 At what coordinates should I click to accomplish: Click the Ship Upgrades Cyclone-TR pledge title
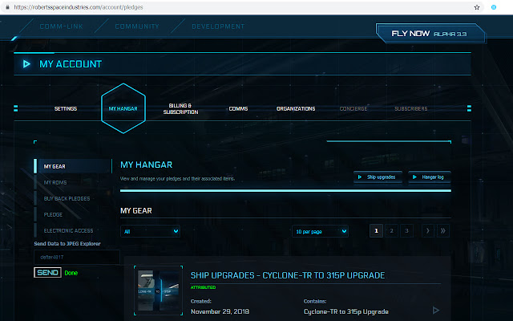coord(288,275)
